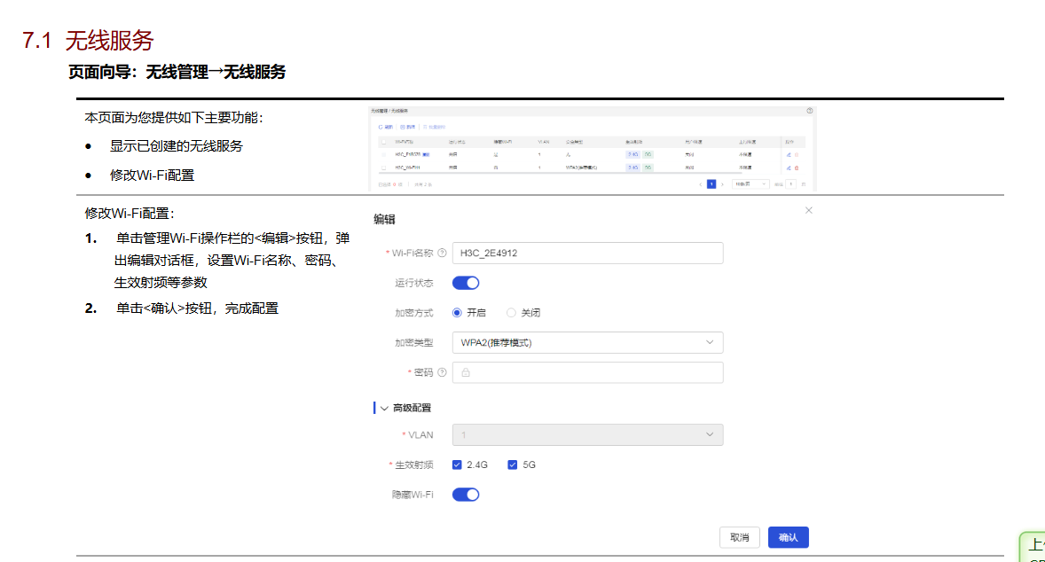Screen dimensions: 1045x562
Task: Click the red delete icon in the second table row
Action: [x=797, y=168]
